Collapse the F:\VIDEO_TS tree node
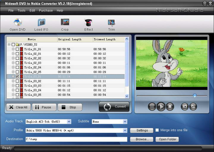 (x=9, y=44)
